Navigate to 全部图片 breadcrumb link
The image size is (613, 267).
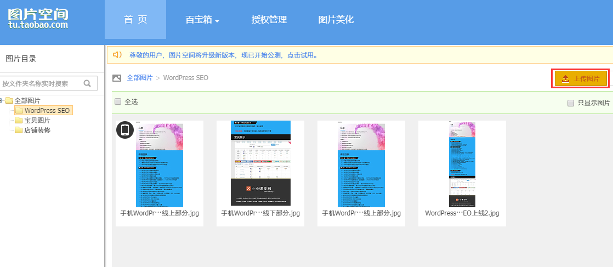coord(140,78)
